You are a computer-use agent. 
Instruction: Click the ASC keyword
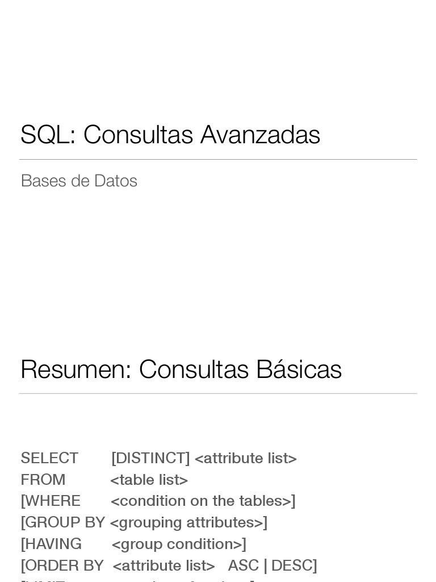pyautogui.click(x=243, y=566)
